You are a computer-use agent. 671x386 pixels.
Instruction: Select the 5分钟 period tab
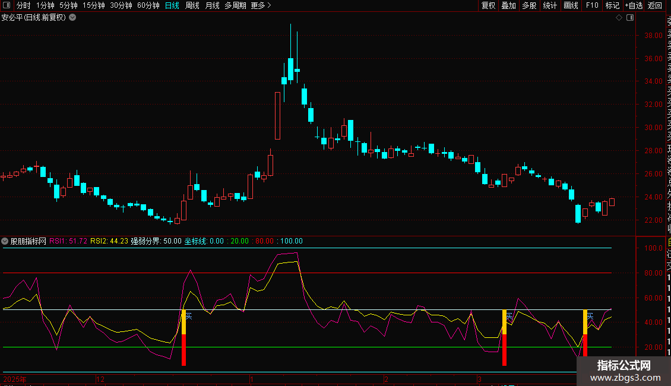coord(68,5)
